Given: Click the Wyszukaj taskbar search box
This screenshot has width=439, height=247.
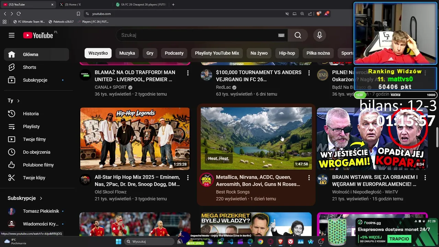Looking at the screenshot, I should tap(149, 242).
